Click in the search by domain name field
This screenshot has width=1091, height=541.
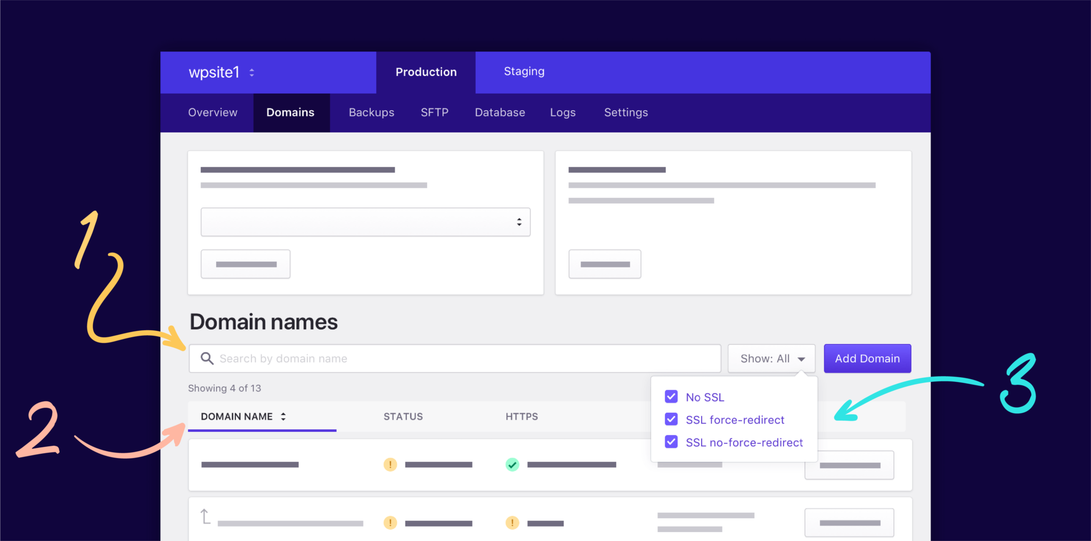pyautogui.click(x=426, y=358)
